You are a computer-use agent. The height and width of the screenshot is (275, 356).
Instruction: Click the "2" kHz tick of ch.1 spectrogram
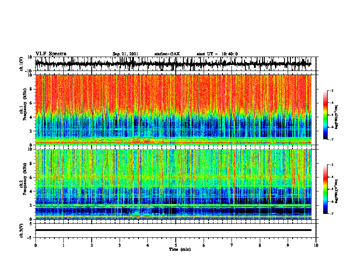pyautogui.click(x=31, y=131)
